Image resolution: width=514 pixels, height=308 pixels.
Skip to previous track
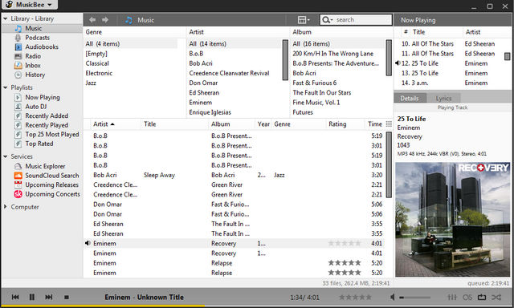(15, 298)
